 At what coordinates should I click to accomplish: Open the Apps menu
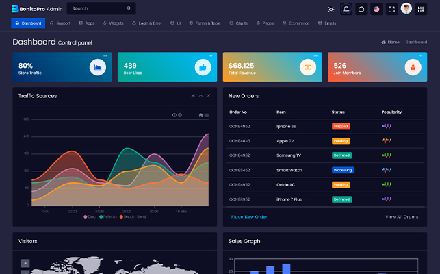[x=86, y=23]
